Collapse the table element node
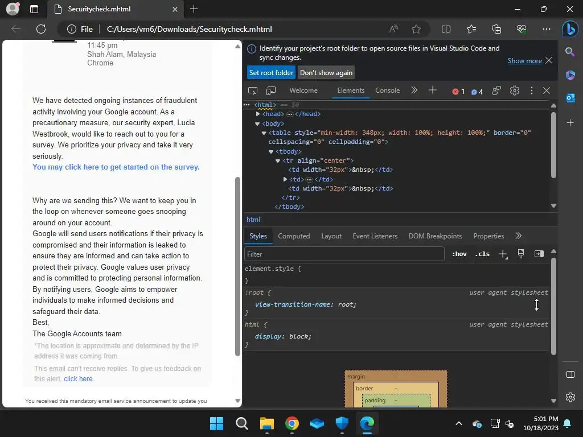 (x=264, y=133)
